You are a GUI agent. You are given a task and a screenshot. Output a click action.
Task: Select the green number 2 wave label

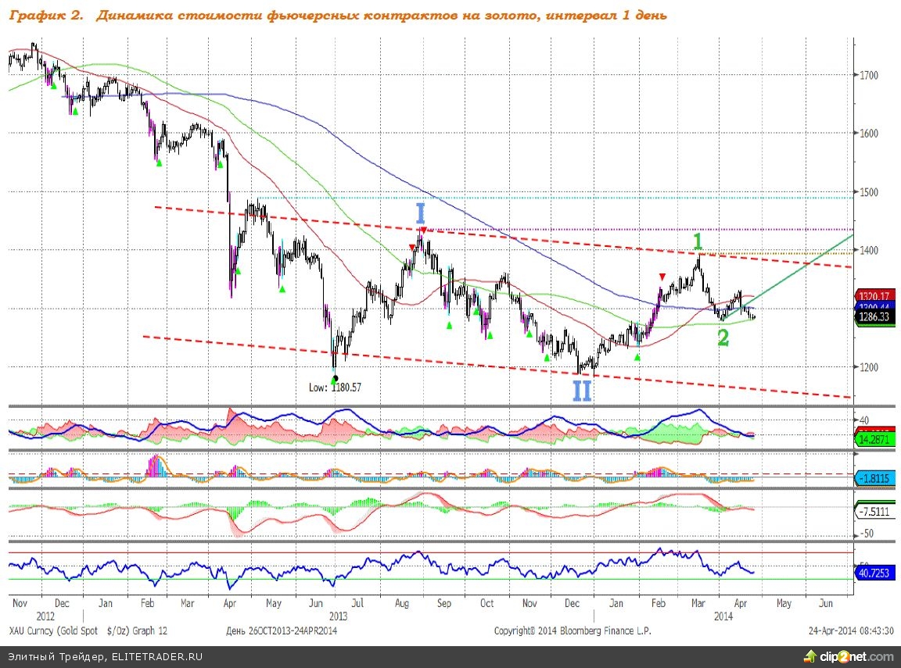[x=723, y=338]
